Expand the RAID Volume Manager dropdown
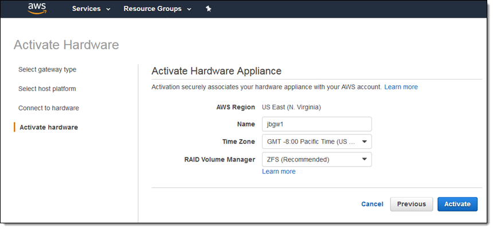Viewport: 493px width, 229px height. (316, 159)
